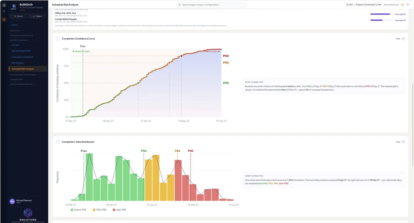The image size is (414, 223).
Task: Click the 'Curtain Wall & Façade' activity row
Action: (x=230, y=20)
